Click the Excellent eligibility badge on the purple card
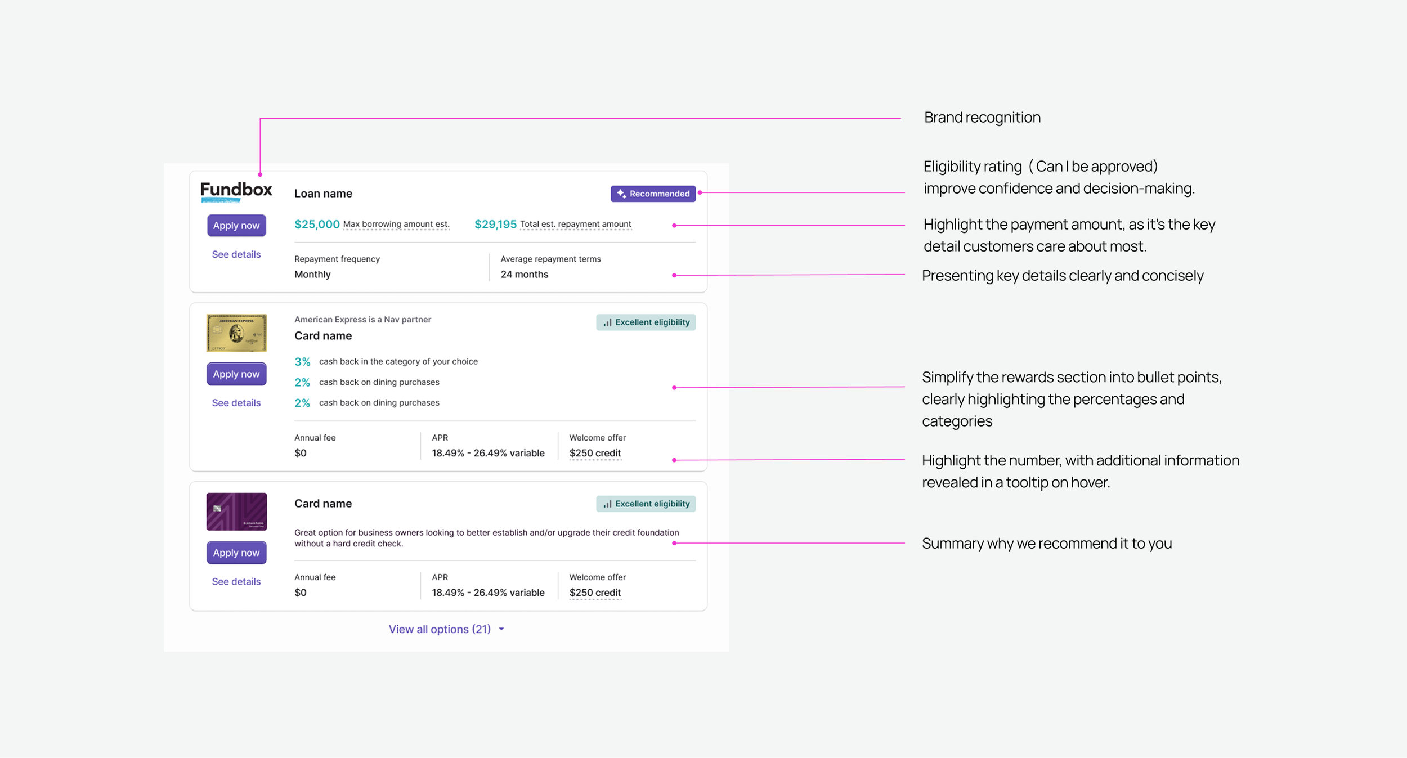This screenshot has height=758, width=1407. (x=646, y=504)
